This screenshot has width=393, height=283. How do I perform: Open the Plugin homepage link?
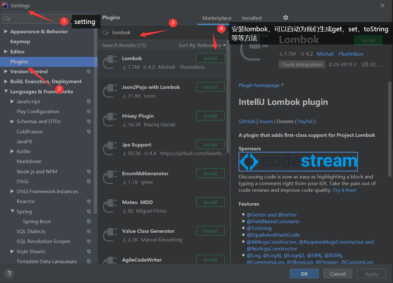[x=261, y=85]
